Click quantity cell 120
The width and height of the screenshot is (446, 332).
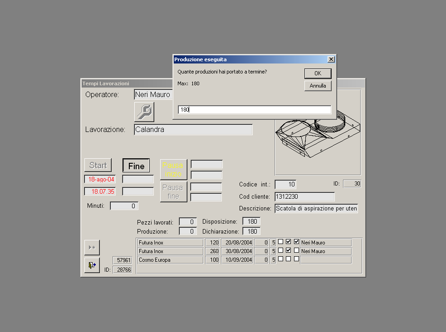pyautogui.click(x=212, y=243)
